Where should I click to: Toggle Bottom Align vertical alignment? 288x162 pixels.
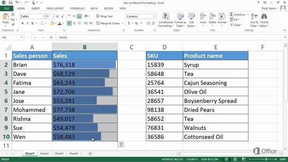coord(79,16)
